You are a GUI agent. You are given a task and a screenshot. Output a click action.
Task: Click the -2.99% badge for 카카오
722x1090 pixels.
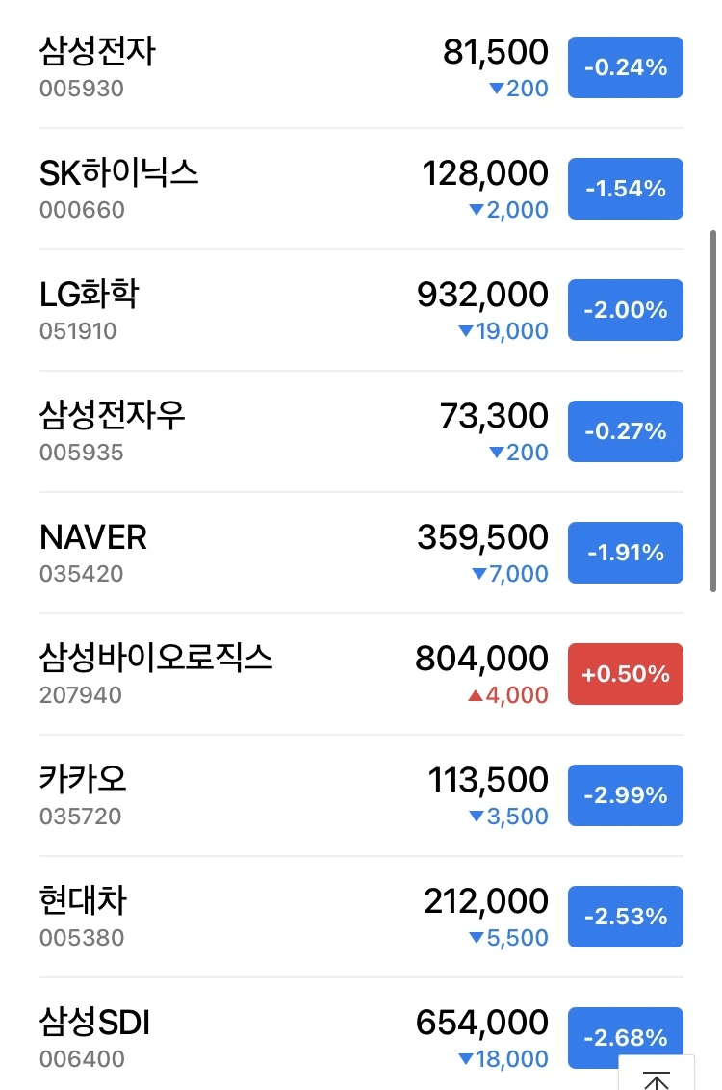(x=626, y=795)
